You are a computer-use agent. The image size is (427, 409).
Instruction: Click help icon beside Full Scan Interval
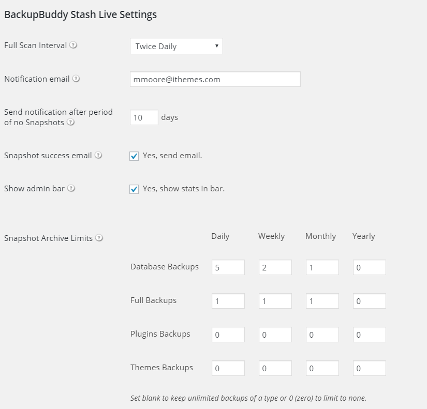73,45
